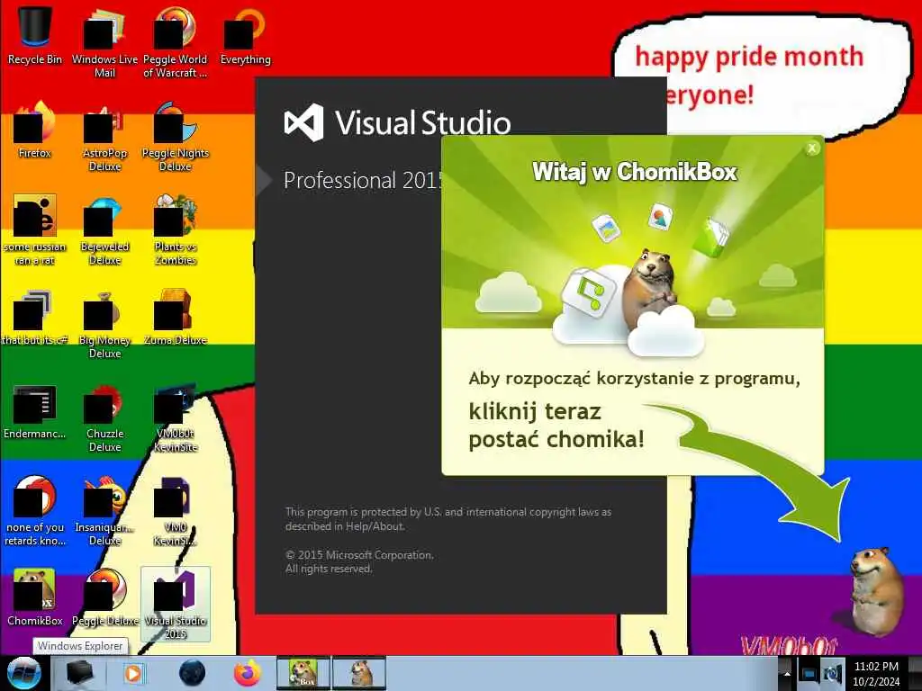The image size is (922, 691).
Task: Show hidden system tray icons
Action: point(786,674)
